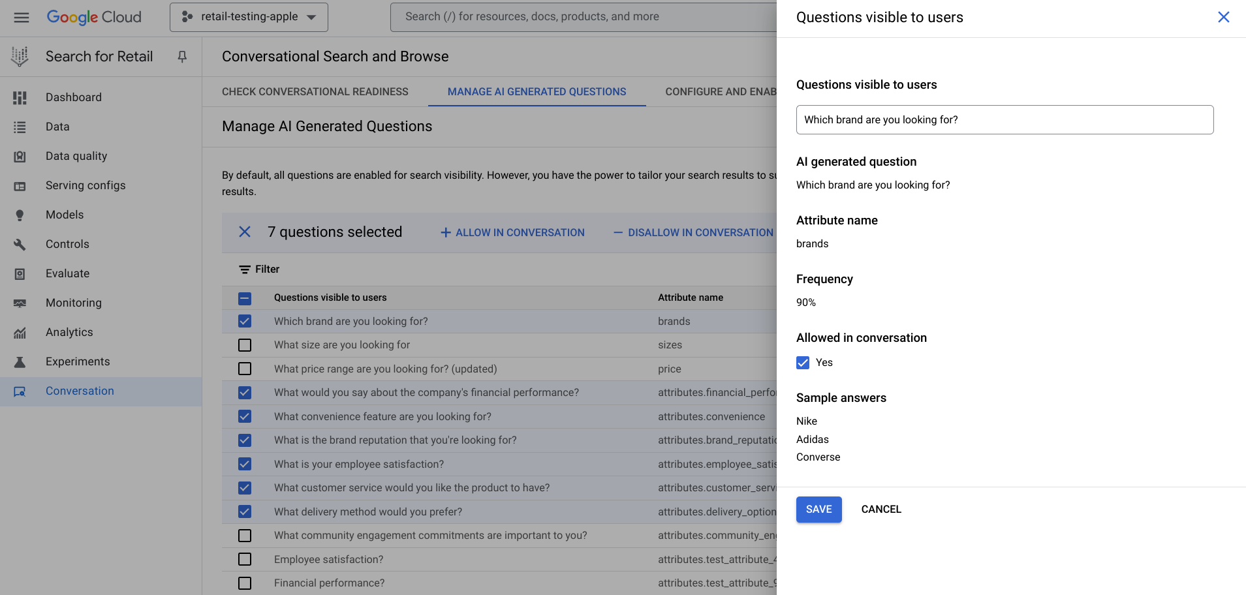Click Disallow in Conversation for selected questions
This screenshot has height=595, width=1246.
[x=693, y=232]
